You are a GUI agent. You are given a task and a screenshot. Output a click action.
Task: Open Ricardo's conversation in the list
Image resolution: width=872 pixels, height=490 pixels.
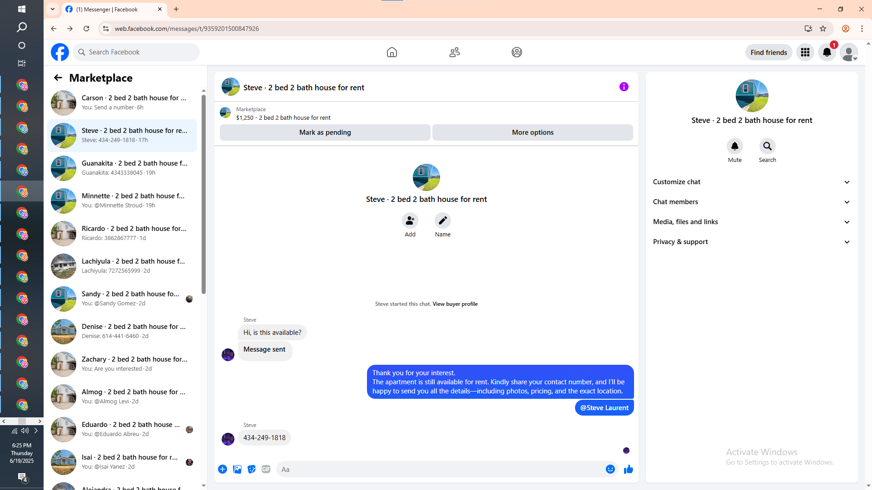(122, 233)
